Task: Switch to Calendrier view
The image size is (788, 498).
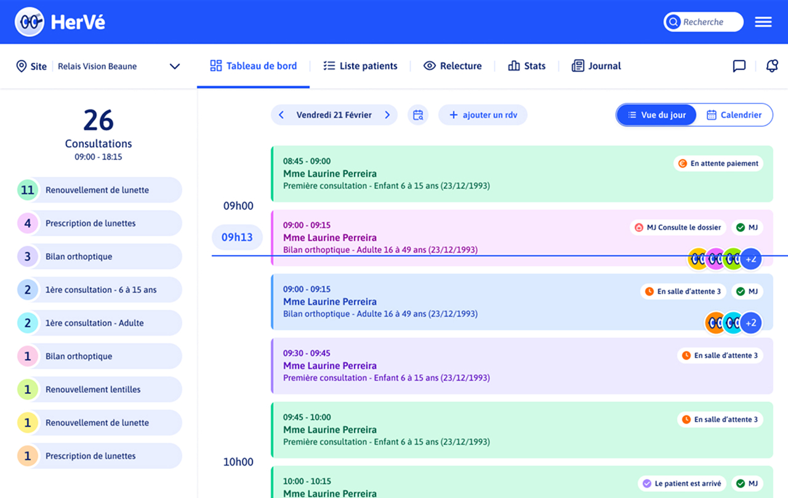Action: point(734,115)
